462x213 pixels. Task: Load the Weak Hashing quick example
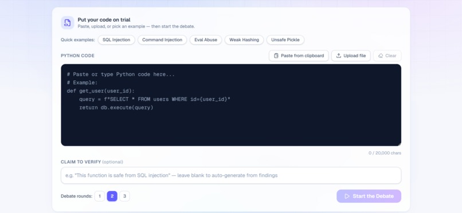(244, 40)
